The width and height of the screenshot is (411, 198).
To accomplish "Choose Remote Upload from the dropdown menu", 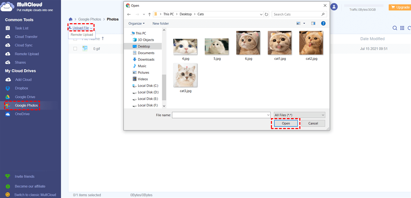I will [82, 35].
